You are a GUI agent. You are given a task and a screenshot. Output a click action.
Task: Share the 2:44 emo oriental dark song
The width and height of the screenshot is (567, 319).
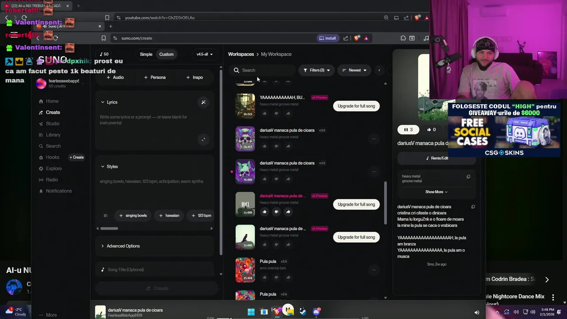click(288, 277)
